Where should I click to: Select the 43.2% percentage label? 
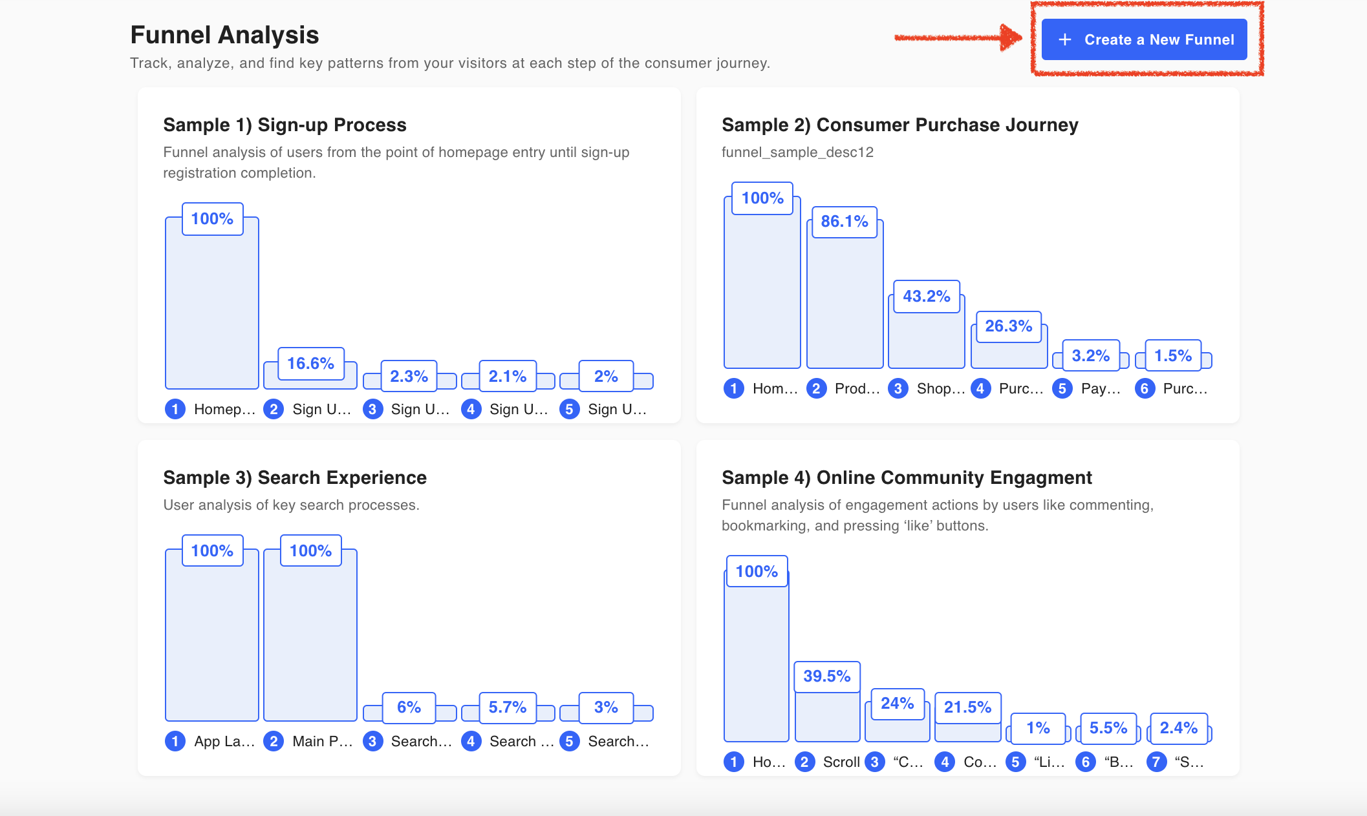pos(926,297)
